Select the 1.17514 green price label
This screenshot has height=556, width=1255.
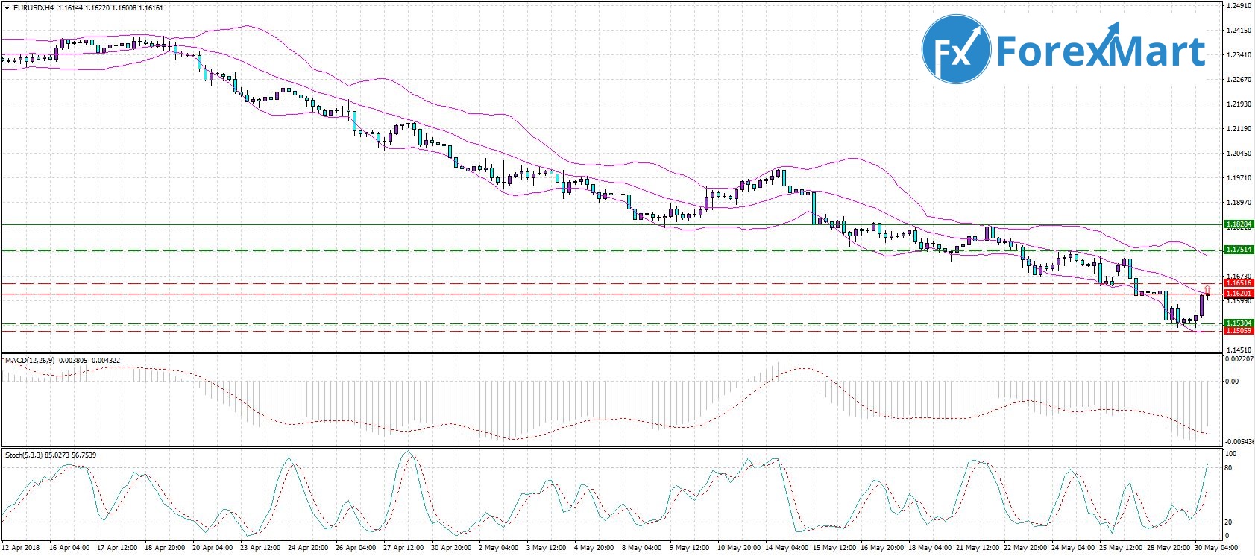(1239, 250)
